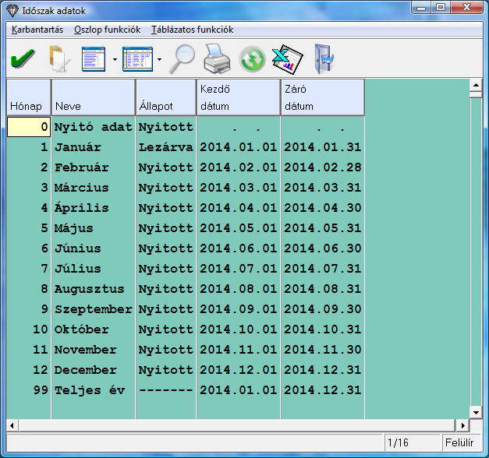Print the table using the printer icon
The image size is (489, 458).
(218, 58)
